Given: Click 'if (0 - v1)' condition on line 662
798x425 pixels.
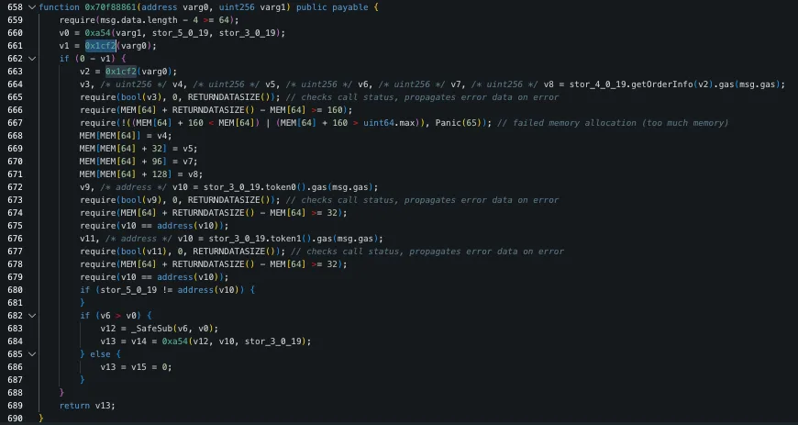Looking at the screenshot, I should point(90,59).
